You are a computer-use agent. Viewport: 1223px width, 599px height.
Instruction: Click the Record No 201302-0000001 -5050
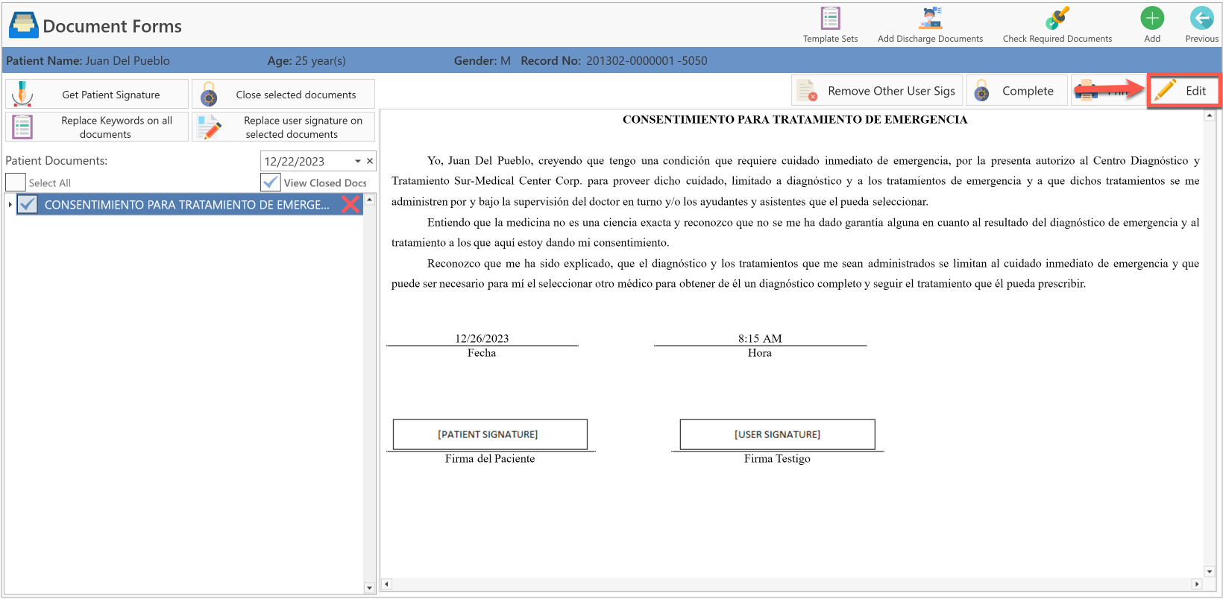(x=614, y=60)
